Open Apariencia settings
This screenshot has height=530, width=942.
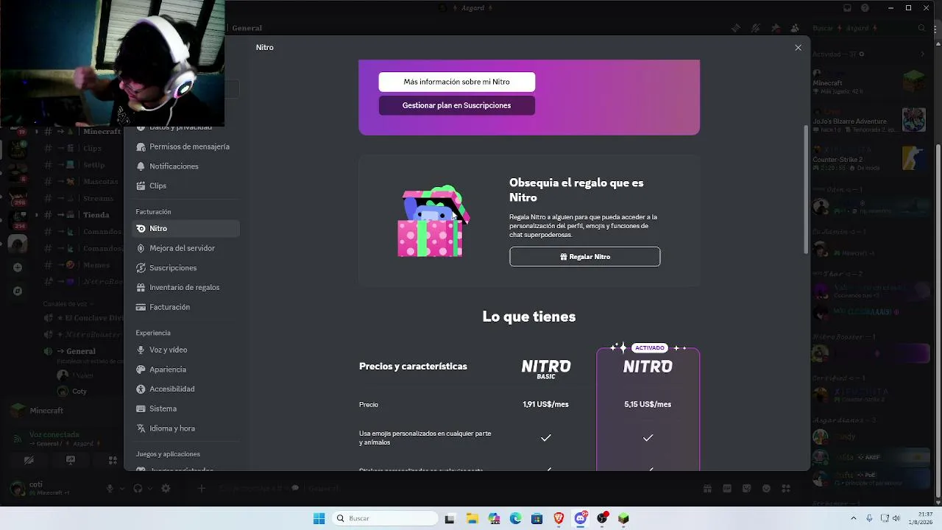coord(185,370)
